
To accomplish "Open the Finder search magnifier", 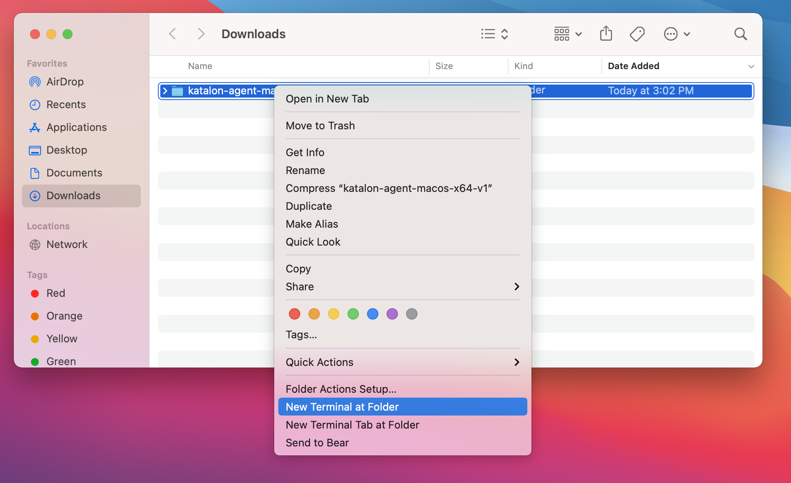I will point(740,34).
